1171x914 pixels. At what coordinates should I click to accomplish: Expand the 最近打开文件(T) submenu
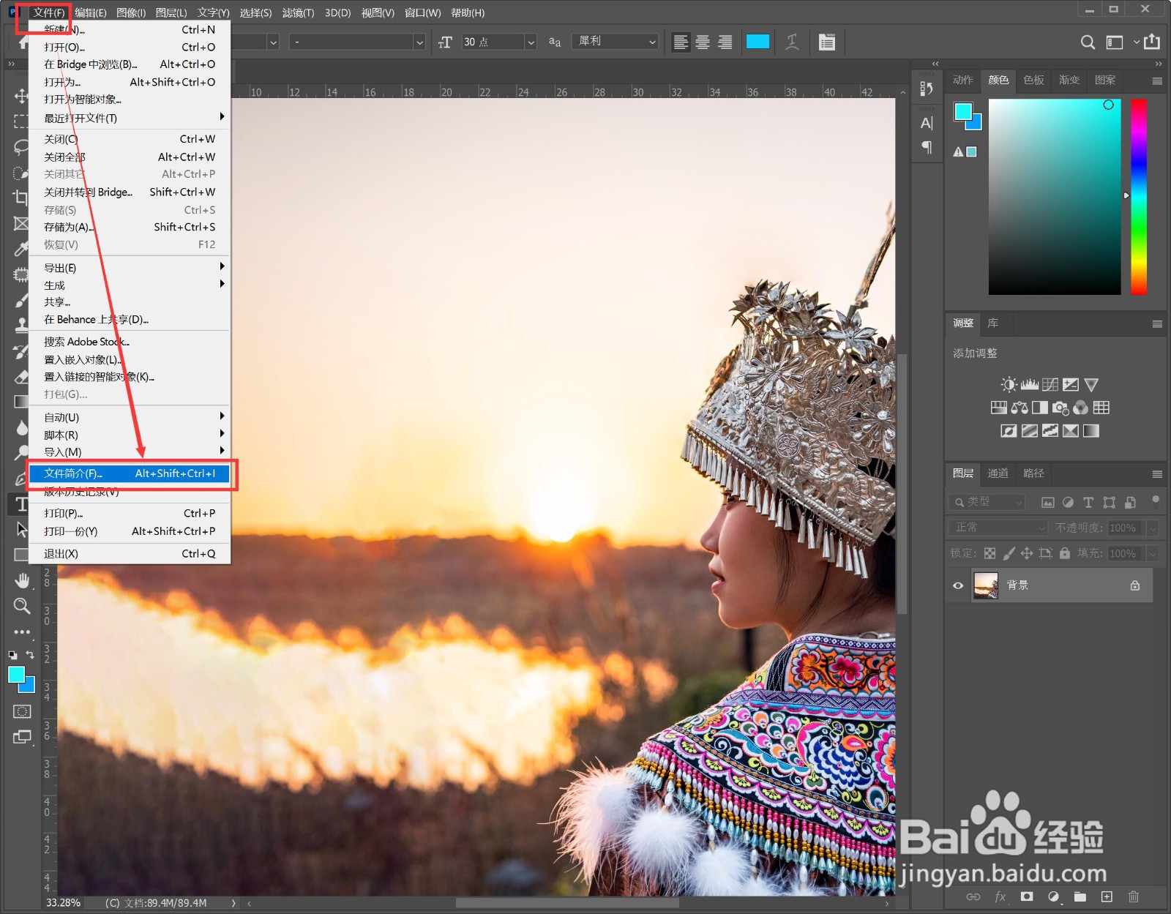point(130,118)
